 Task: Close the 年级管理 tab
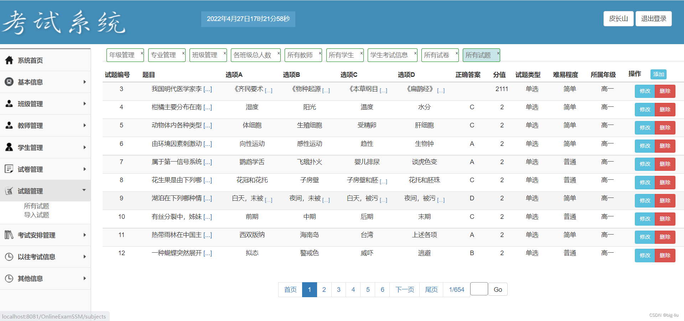(142, 53)
